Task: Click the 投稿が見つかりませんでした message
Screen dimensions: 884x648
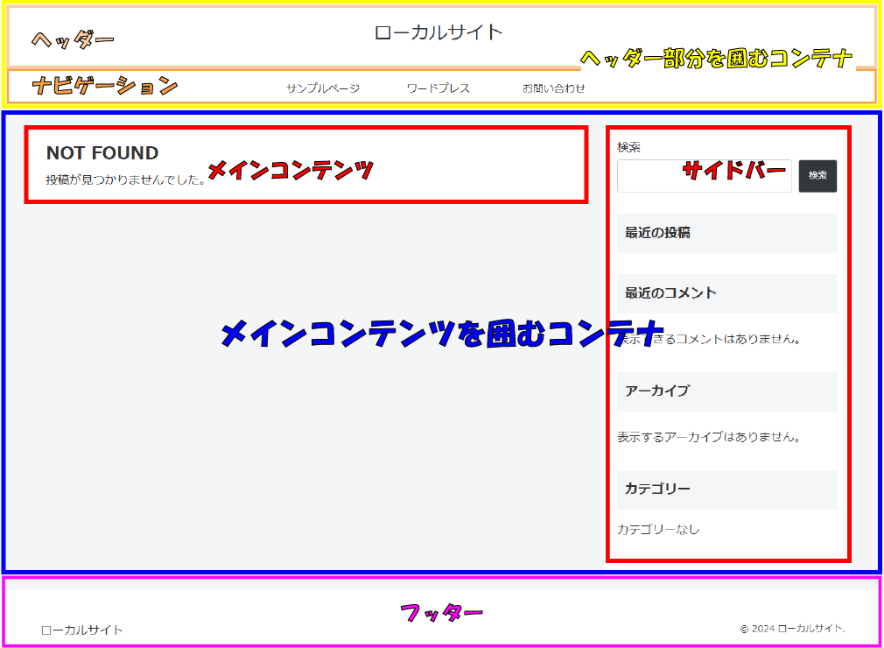Action: [x=125, y=180]
